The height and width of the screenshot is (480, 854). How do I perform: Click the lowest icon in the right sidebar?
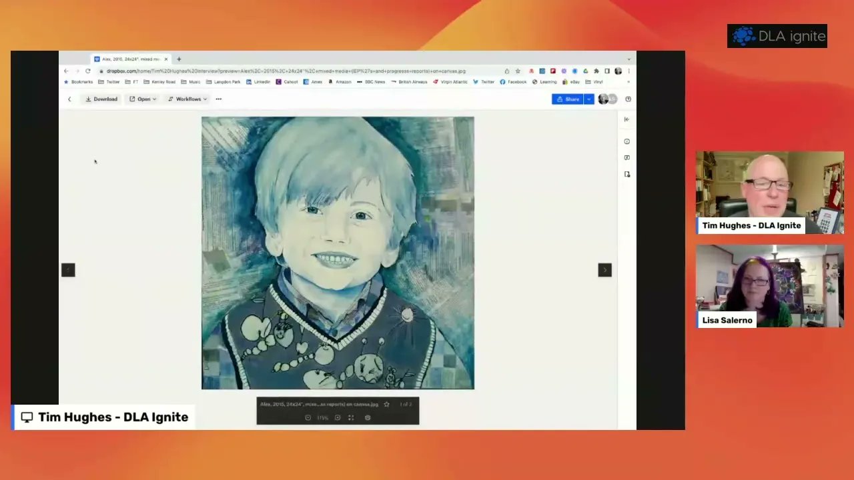pyautogui.click(x=626, y=174)
